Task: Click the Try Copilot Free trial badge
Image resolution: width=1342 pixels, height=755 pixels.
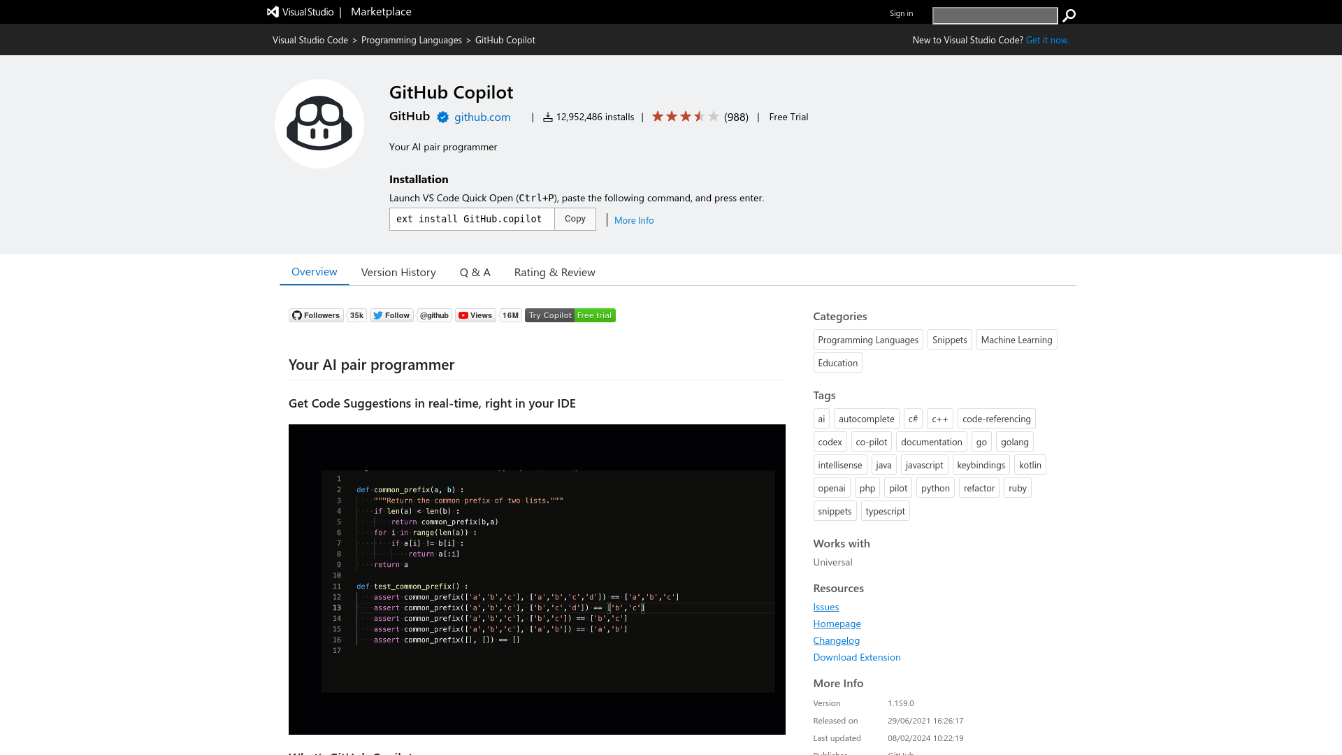Action: [570, 315]
